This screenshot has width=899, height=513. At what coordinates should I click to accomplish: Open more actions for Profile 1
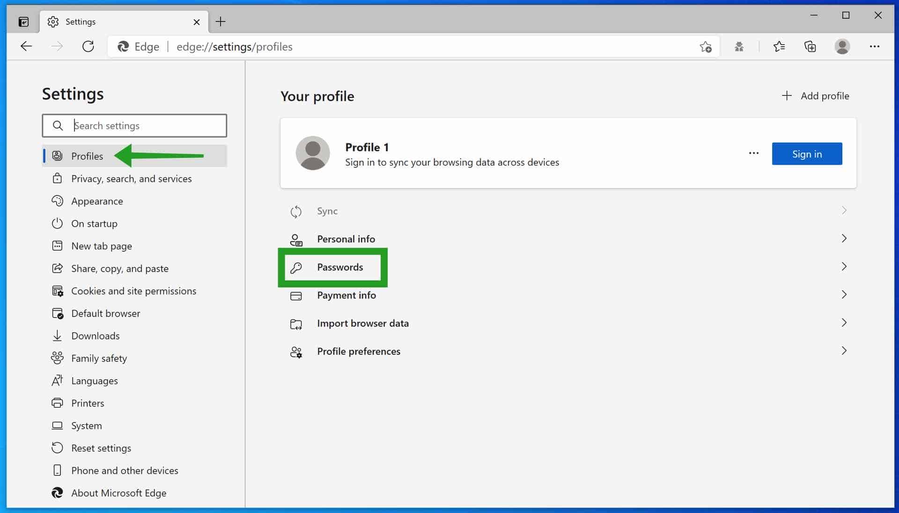(x=753, y=153)
